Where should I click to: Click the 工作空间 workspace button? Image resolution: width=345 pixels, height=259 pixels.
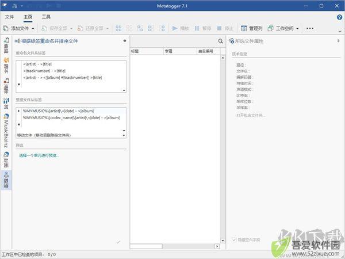click(281, 28)
